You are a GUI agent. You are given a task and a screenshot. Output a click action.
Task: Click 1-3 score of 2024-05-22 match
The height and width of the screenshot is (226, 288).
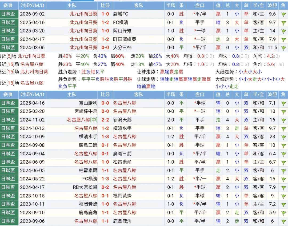point(105,179)
